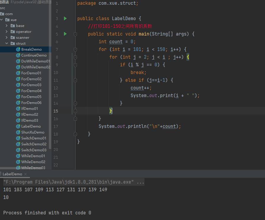265x220 pixels.
Task: Open ForDemo06 class file
Action: 31,102
